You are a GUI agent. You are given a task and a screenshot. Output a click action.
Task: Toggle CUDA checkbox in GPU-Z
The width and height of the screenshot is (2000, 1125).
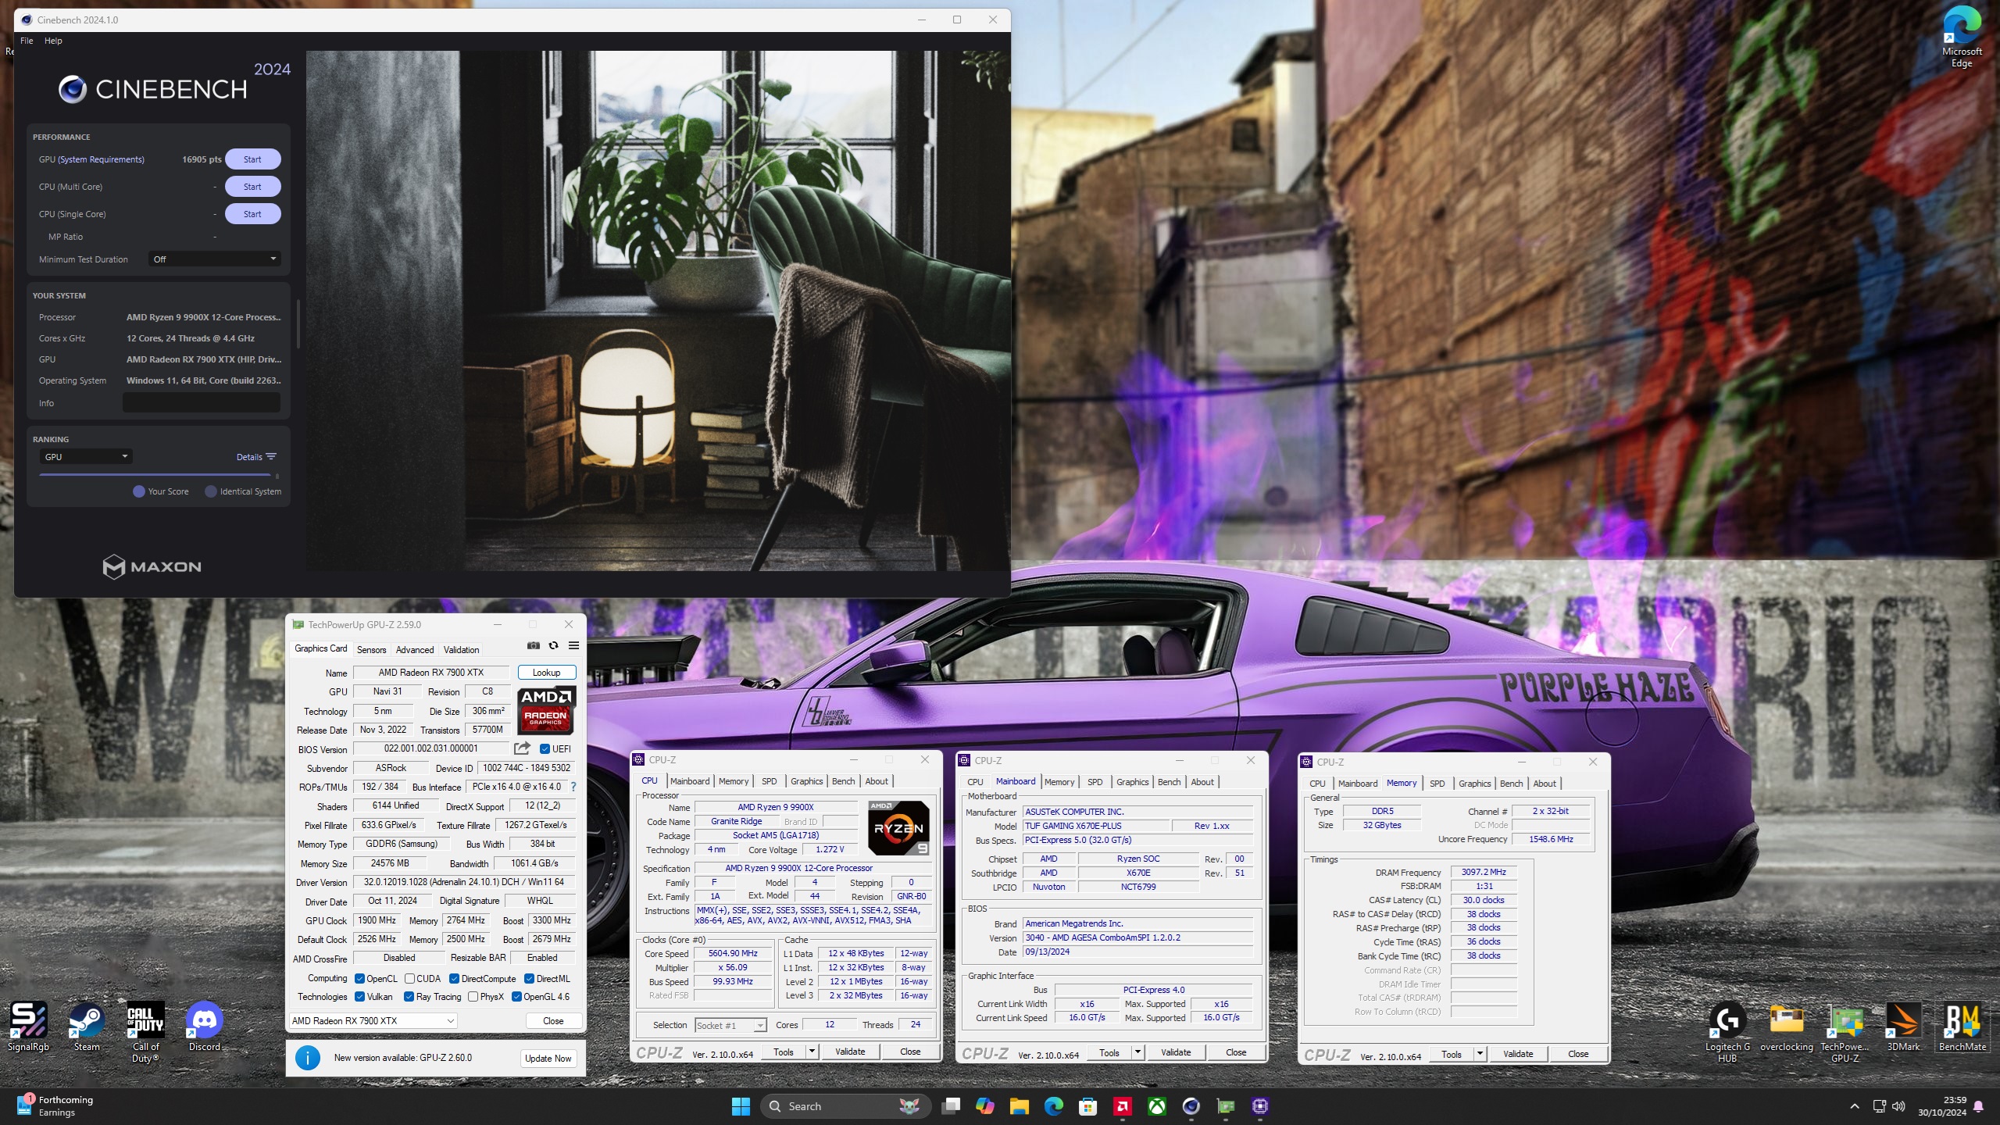point(409,978)
